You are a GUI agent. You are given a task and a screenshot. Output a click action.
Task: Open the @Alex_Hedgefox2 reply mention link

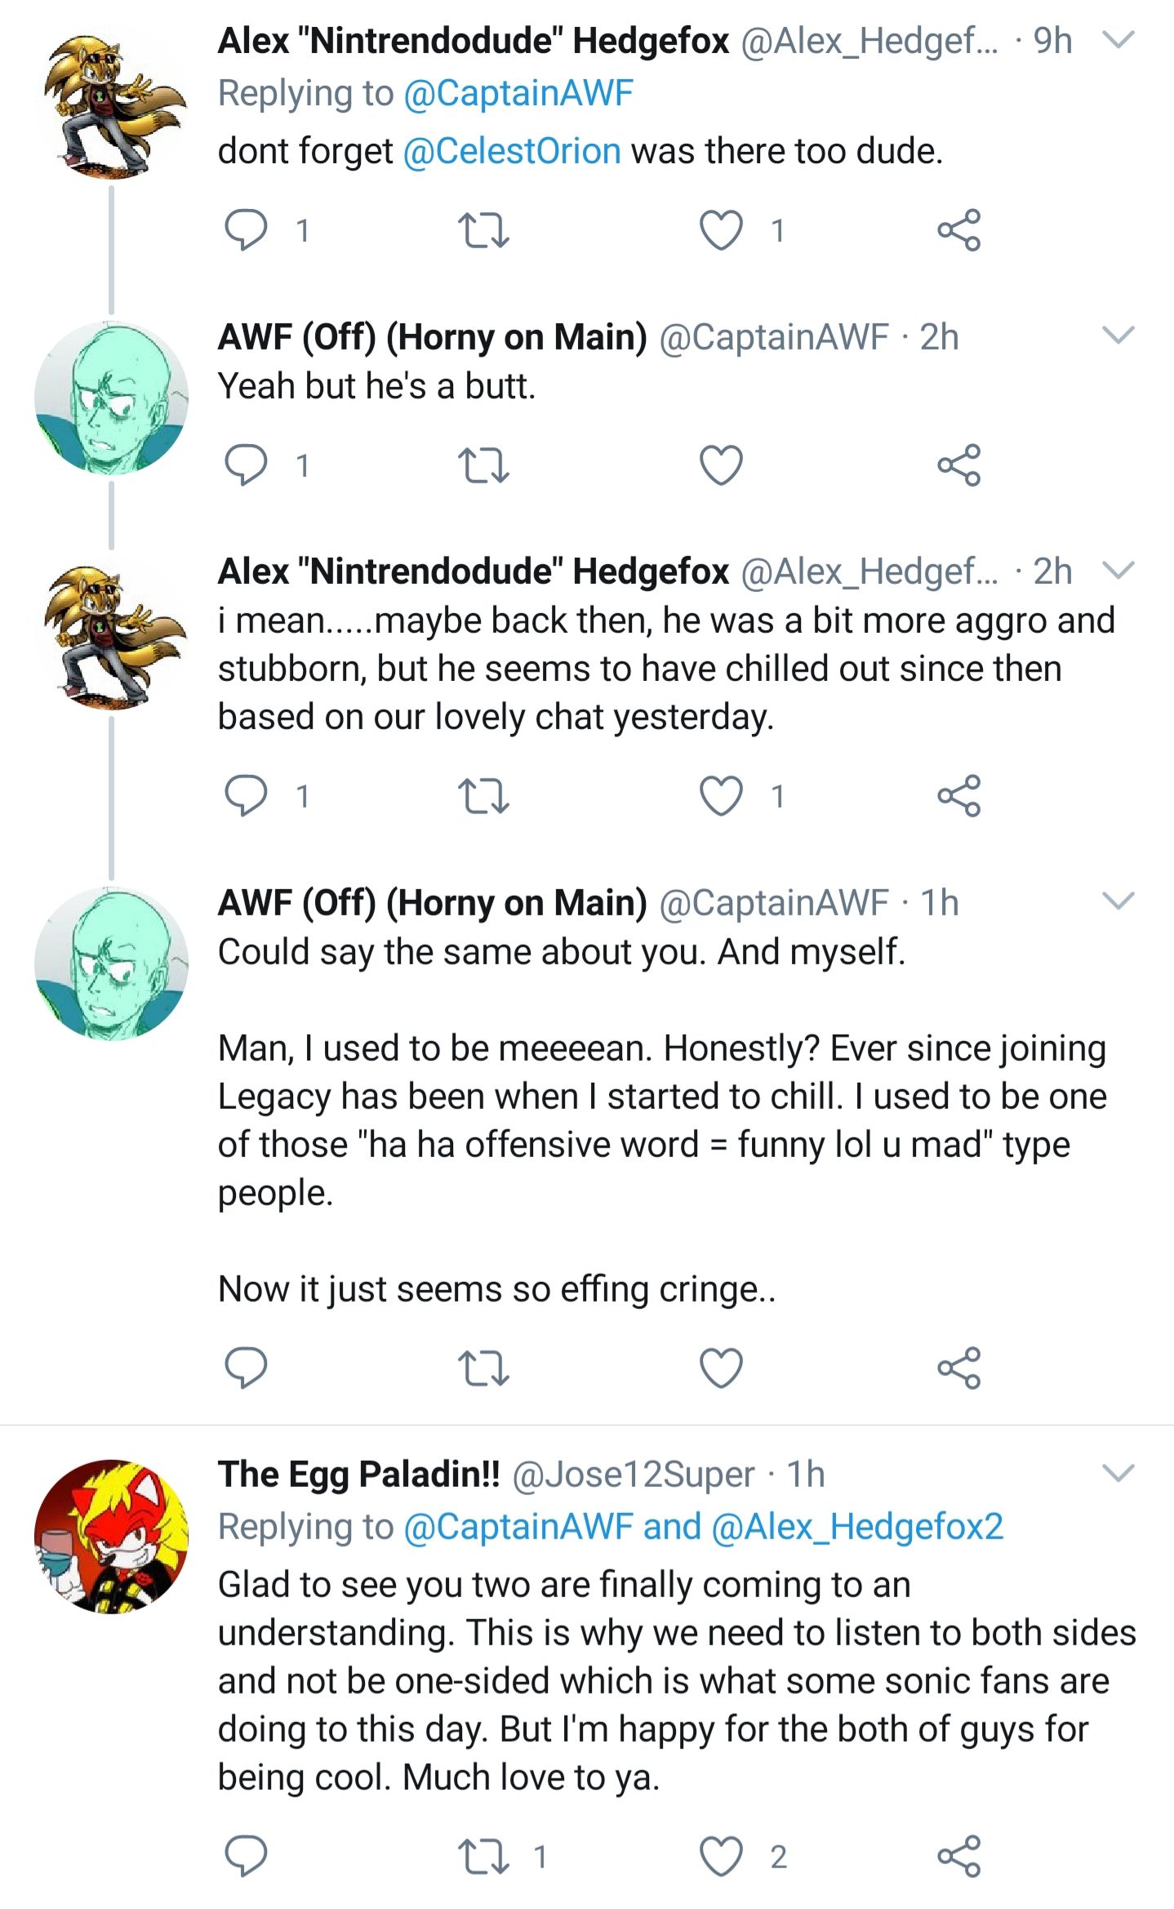pos(857,1526)
